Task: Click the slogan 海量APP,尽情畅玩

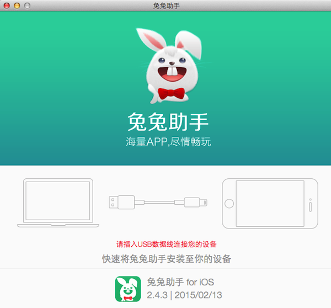Action: click(x=168, y=142)
